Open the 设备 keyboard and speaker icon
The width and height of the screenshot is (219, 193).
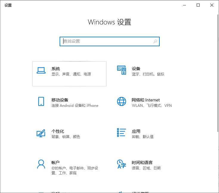122,70
